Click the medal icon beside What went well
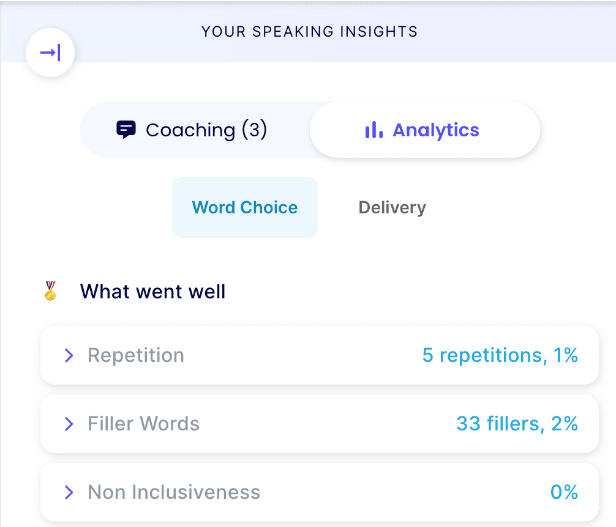Viewport: 616px width, 527px height. (x=50, y=290)
